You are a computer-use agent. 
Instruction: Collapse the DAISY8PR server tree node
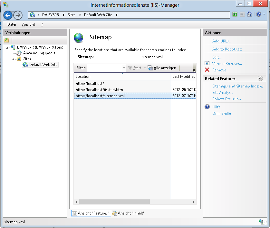point(7,48)
